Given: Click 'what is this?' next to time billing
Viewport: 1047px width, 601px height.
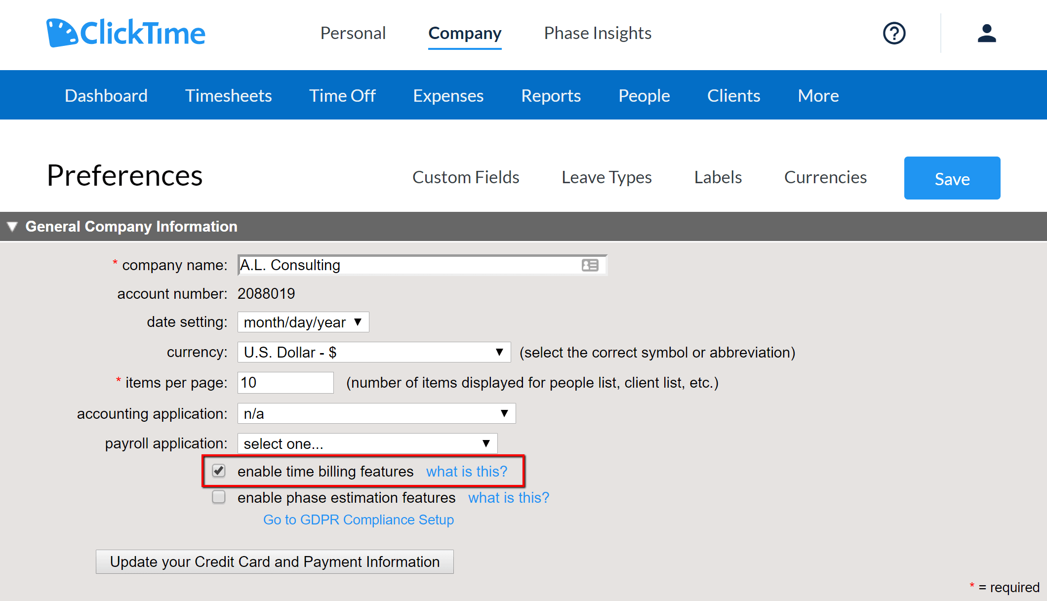Looking at the screenshot, I should coord(467,472).
